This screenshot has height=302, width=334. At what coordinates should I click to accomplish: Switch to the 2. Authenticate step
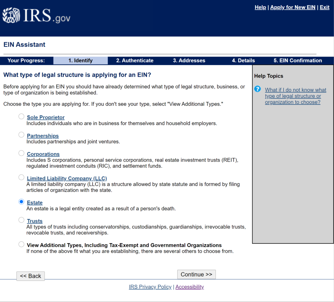pos(135,60)
